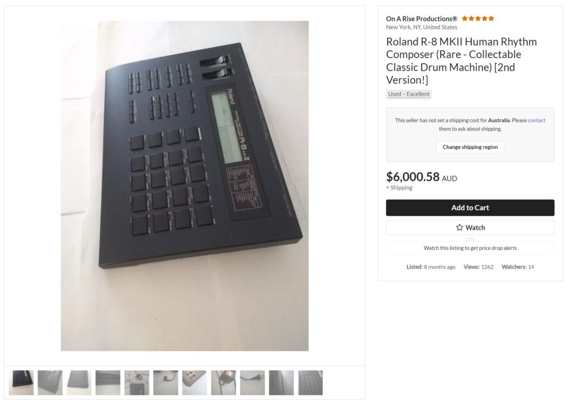The height and width of the screenshot is (407, 573).
Task: Select the fourth thumbnail showing rear panel
Action: click(108, 382)
